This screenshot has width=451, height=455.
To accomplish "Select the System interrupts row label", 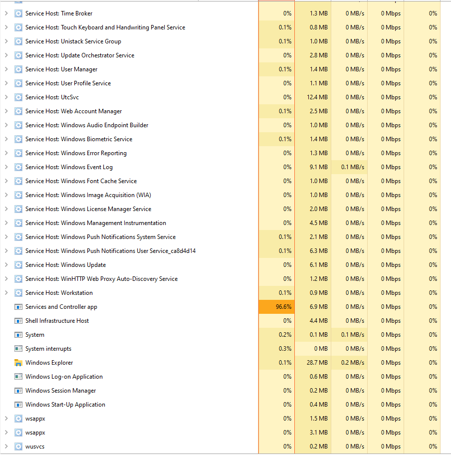I will [x=48, y=349].
